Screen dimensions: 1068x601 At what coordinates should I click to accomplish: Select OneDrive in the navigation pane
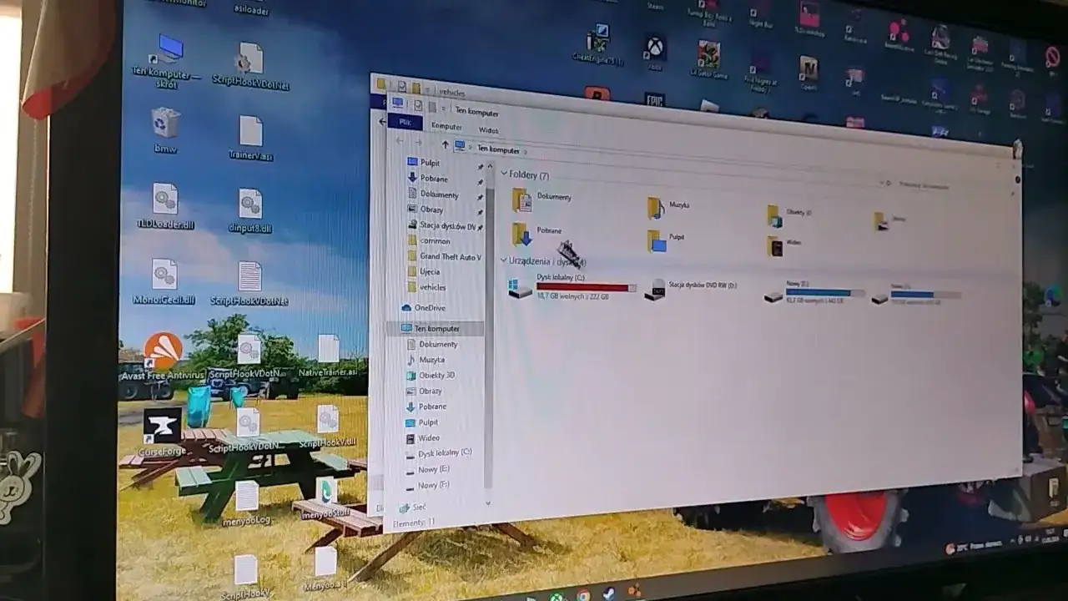[x=430, y=308]
